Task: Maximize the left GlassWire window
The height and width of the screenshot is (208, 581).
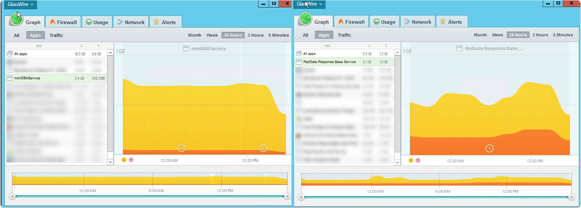Action: pyautogui.click(x=274, y=3)
